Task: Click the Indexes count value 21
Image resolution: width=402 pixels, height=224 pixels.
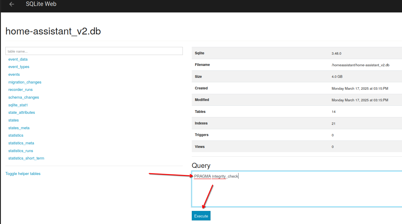Action: 334,123
